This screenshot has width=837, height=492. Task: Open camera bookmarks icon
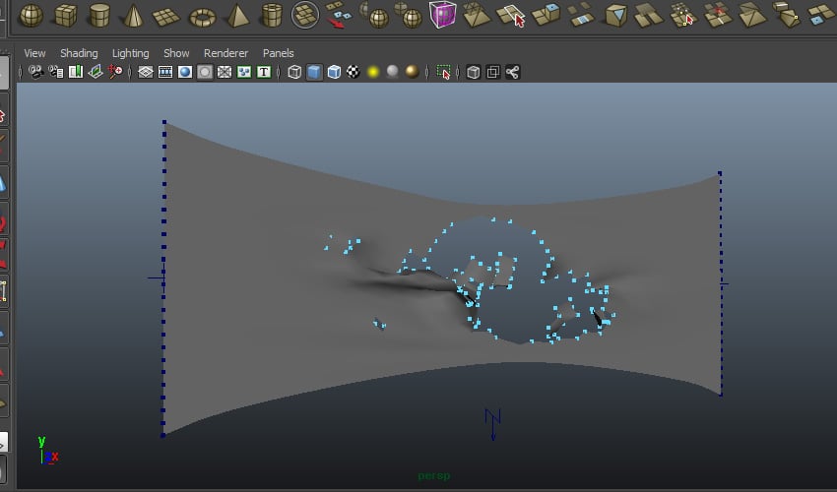(75, 72)
